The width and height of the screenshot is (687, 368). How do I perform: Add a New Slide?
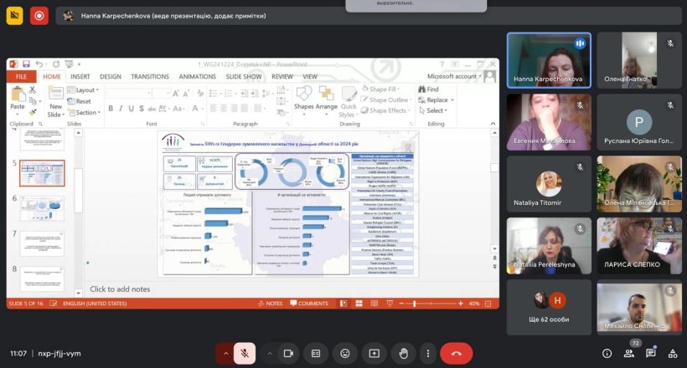(55, 101)
